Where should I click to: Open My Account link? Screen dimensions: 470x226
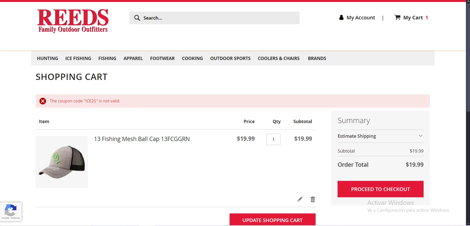click(x=361, y=18)
